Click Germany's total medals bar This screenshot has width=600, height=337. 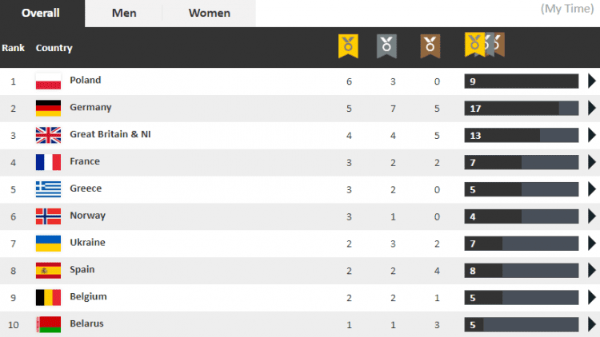tap(521, 108)
